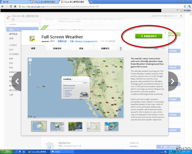Viewport: 192px width, 154px height.
Task: Go to next screenshot with right arrow
Action: [173, 81]
